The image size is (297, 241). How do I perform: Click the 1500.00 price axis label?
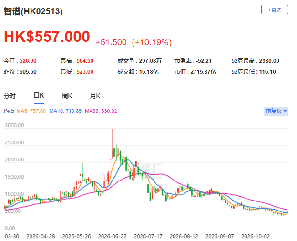click(x=14, y=177)
